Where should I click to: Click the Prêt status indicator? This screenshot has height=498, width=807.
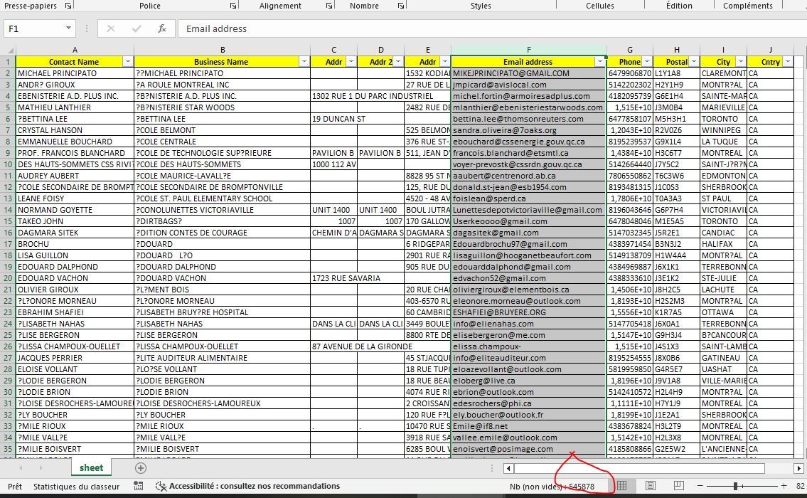point(15,486)
